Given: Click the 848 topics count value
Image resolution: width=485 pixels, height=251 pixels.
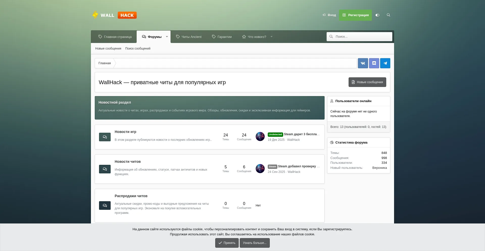Looking at the screenshot, I should (384, 153).
